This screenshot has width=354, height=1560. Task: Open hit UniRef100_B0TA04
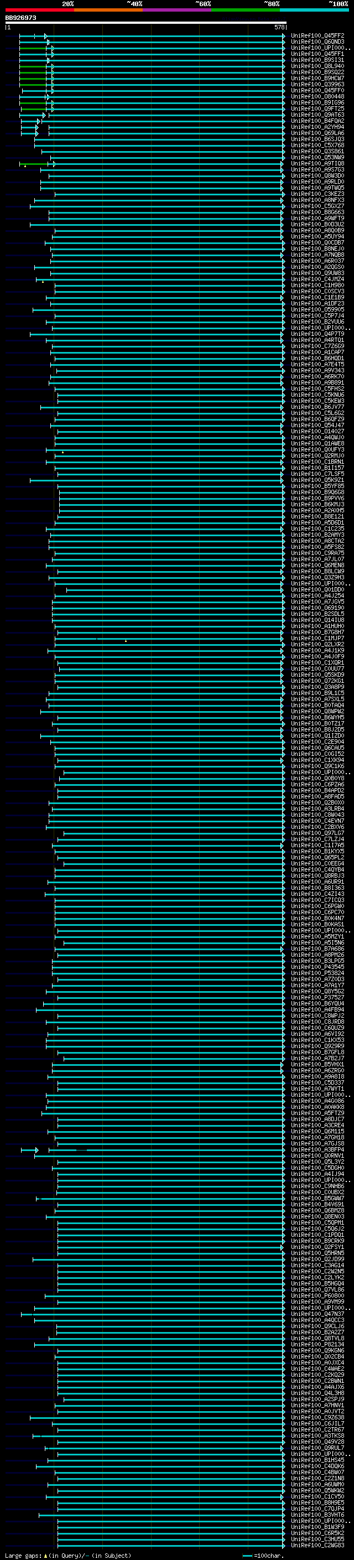(x=317, y=705)
